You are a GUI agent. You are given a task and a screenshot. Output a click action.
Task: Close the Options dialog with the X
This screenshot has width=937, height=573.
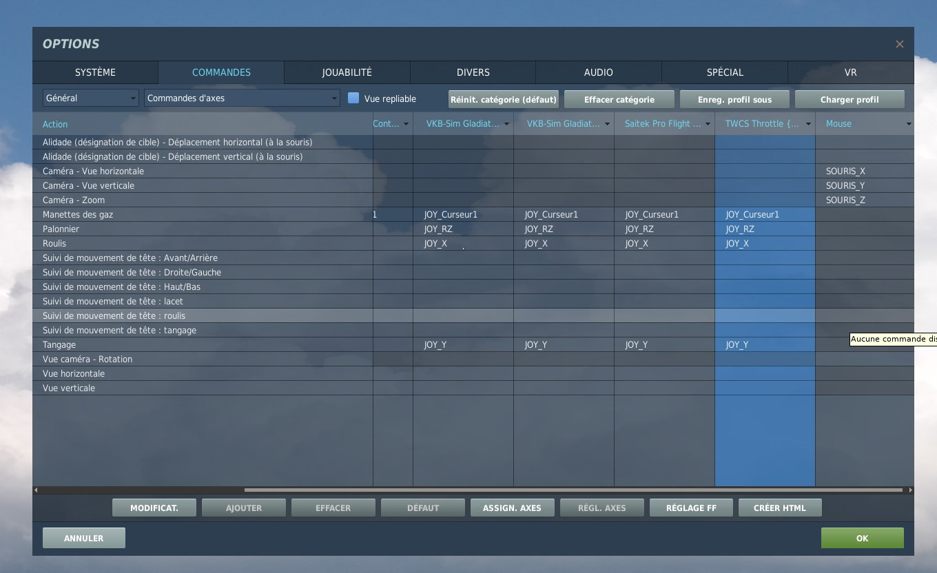(x=899, y=44)
